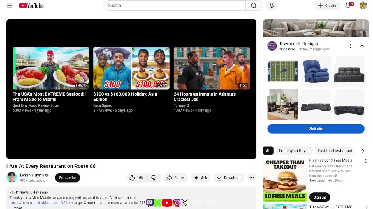Click the I Ate At Every Restaurant title
373x209 pixels.
51,166
